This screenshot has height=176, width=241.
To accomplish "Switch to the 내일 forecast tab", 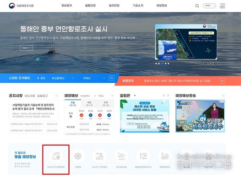I will [89, 103].
